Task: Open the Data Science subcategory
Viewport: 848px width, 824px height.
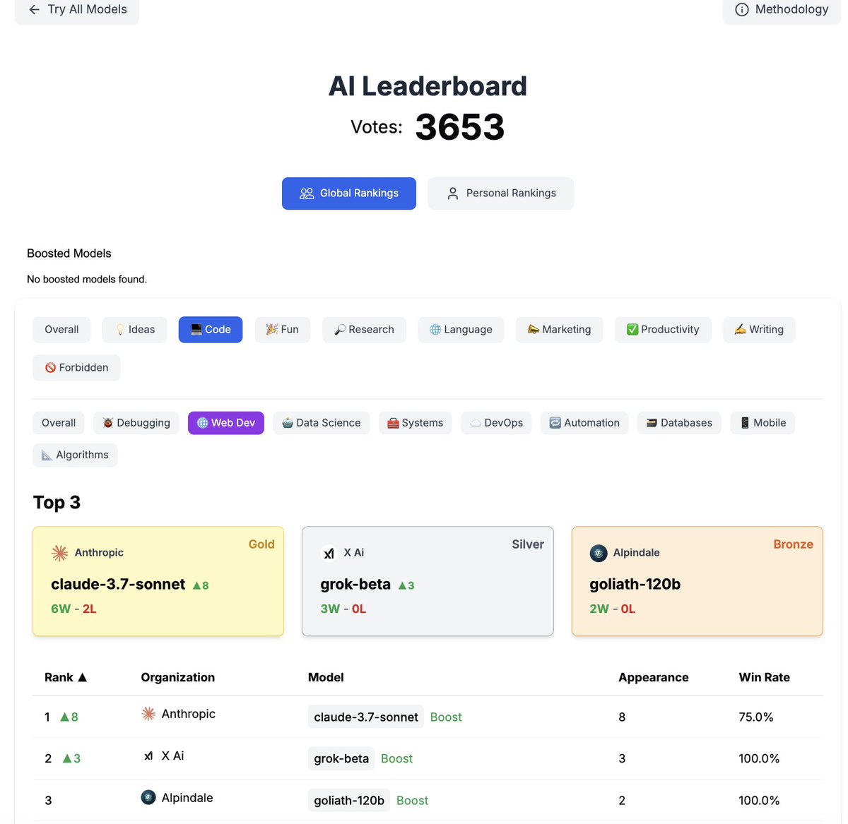Action: pyautogui.click(x=322, y=423)
